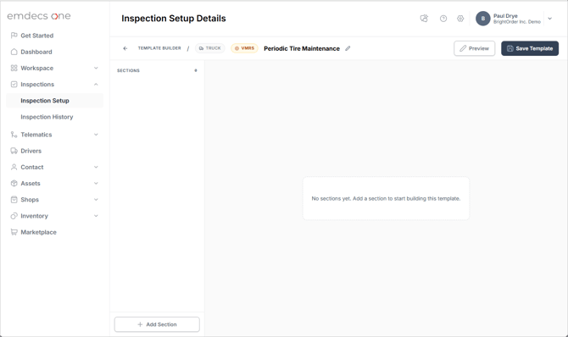Navigate to Dashboard
Viewport: 568px width, 337px height.
[x=36, y=52]
